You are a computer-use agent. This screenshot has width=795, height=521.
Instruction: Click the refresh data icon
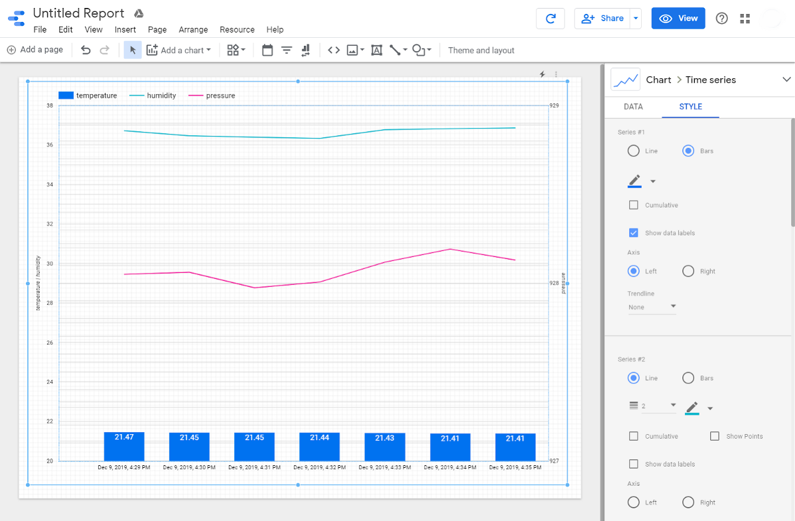(x=550, y=19)
